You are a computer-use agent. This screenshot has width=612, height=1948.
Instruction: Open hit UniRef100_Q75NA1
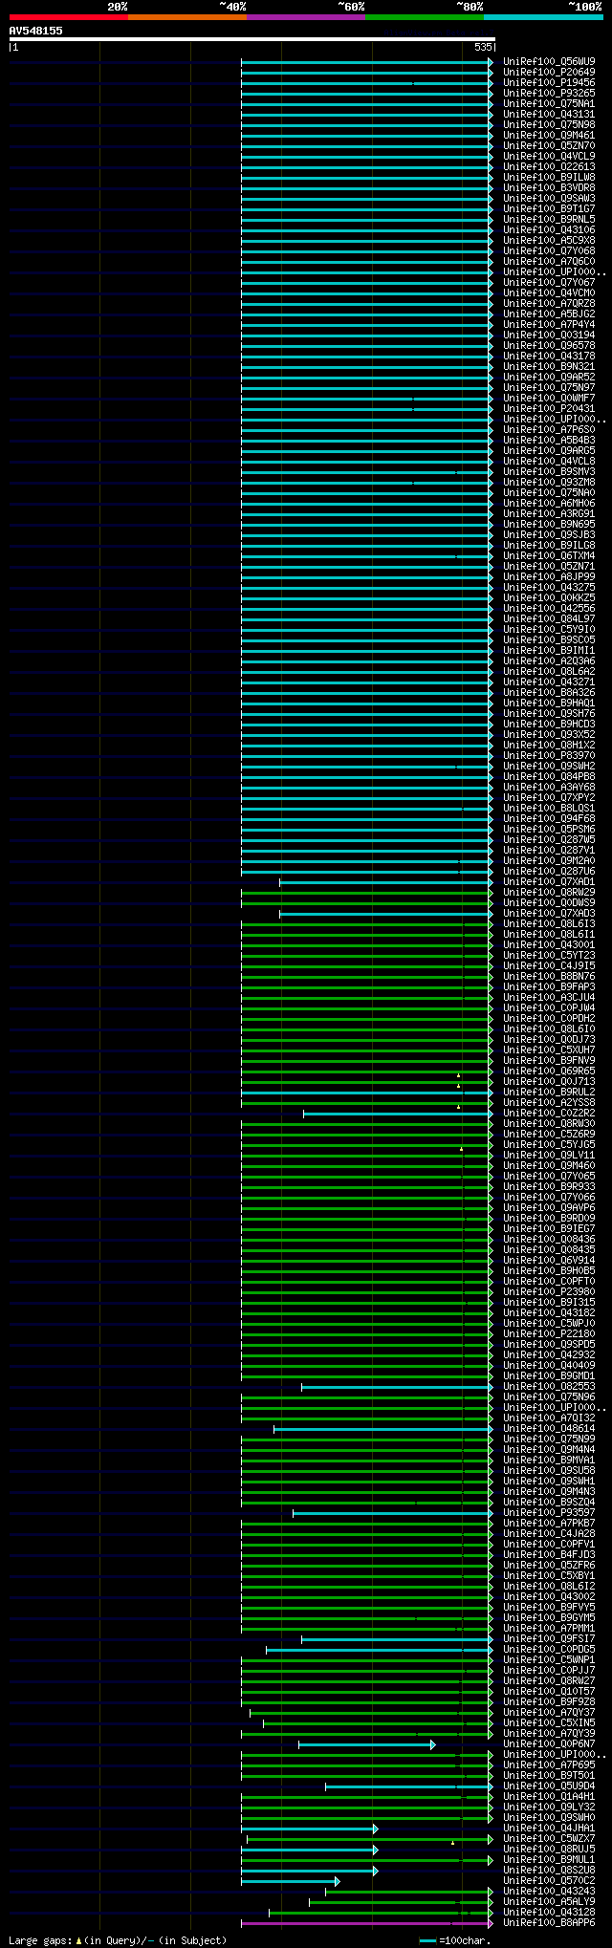click(x=549, y=103)
